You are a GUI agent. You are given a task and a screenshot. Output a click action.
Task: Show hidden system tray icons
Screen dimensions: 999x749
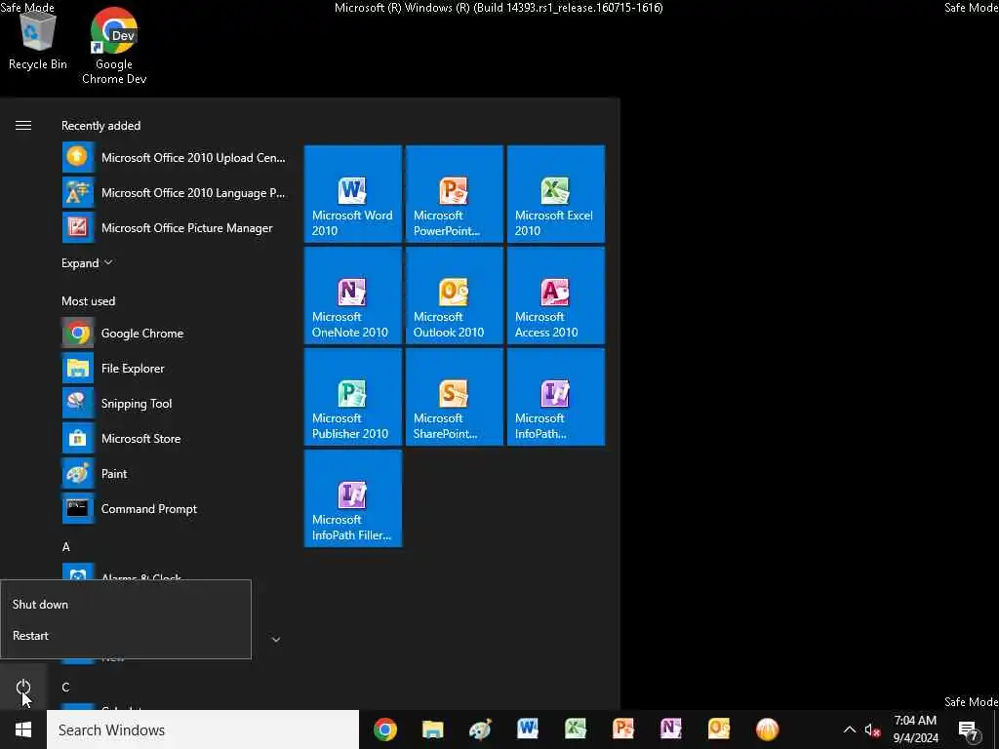pos(850,729)
